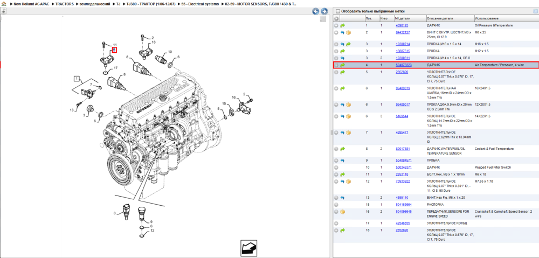The width and height of the screenshot is (539, 258).
Task: Click green arrow icon in last row position 18
Action: click(x=343, y=230)
